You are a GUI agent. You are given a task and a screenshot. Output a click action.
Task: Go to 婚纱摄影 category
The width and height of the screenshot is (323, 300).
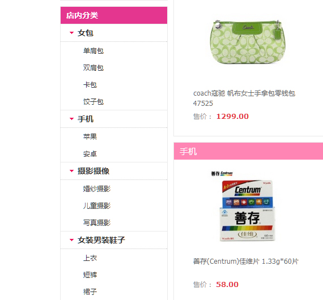(x=97, y=188)
